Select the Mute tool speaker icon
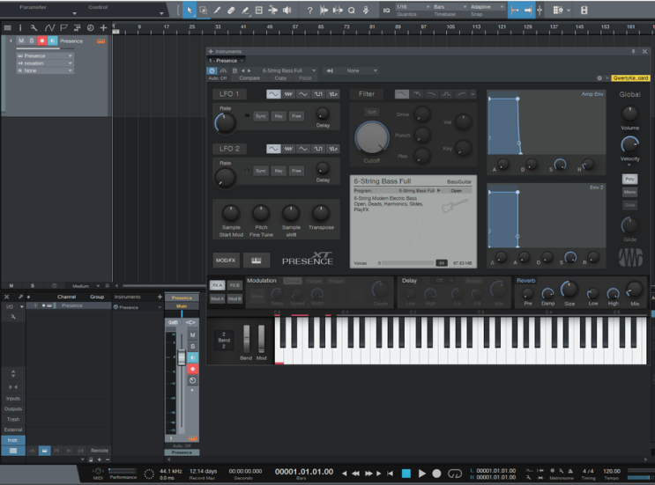Image resolution: width=655 pixels, height=485 pixels. tap(287, 11)
